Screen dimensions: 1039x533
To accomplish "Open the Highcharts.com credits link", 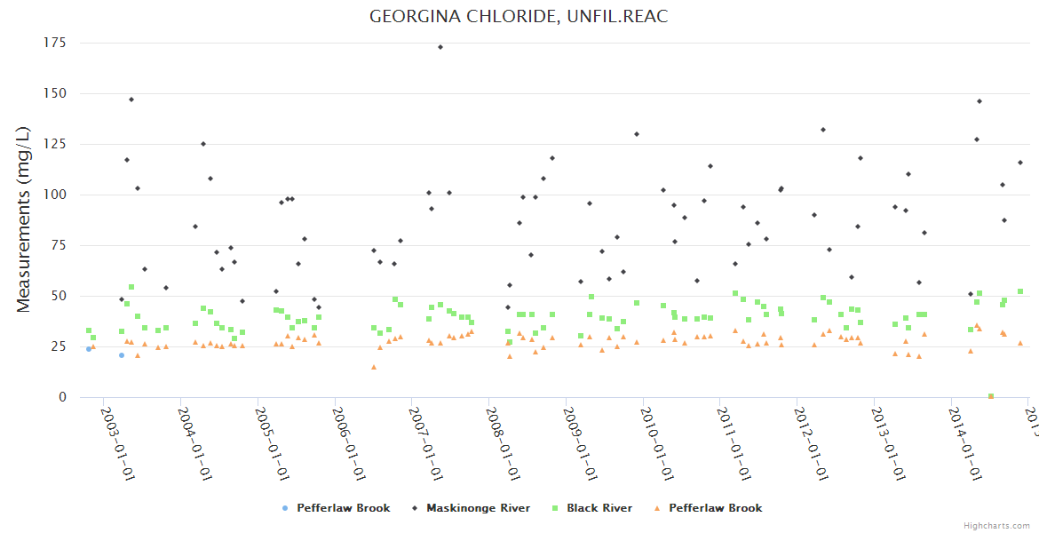I will click(998, 525).
